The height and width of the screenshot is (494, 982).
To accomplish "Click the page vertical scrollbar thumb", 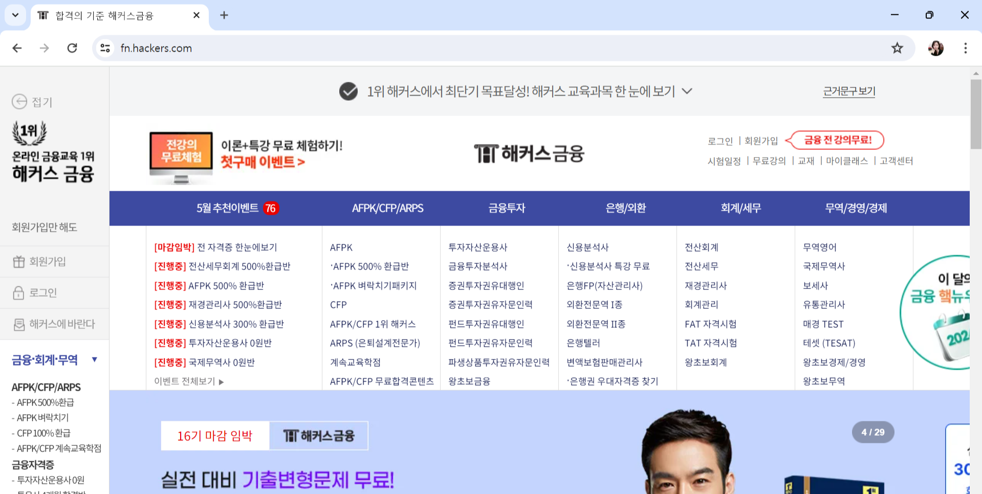I will point(976,114).
